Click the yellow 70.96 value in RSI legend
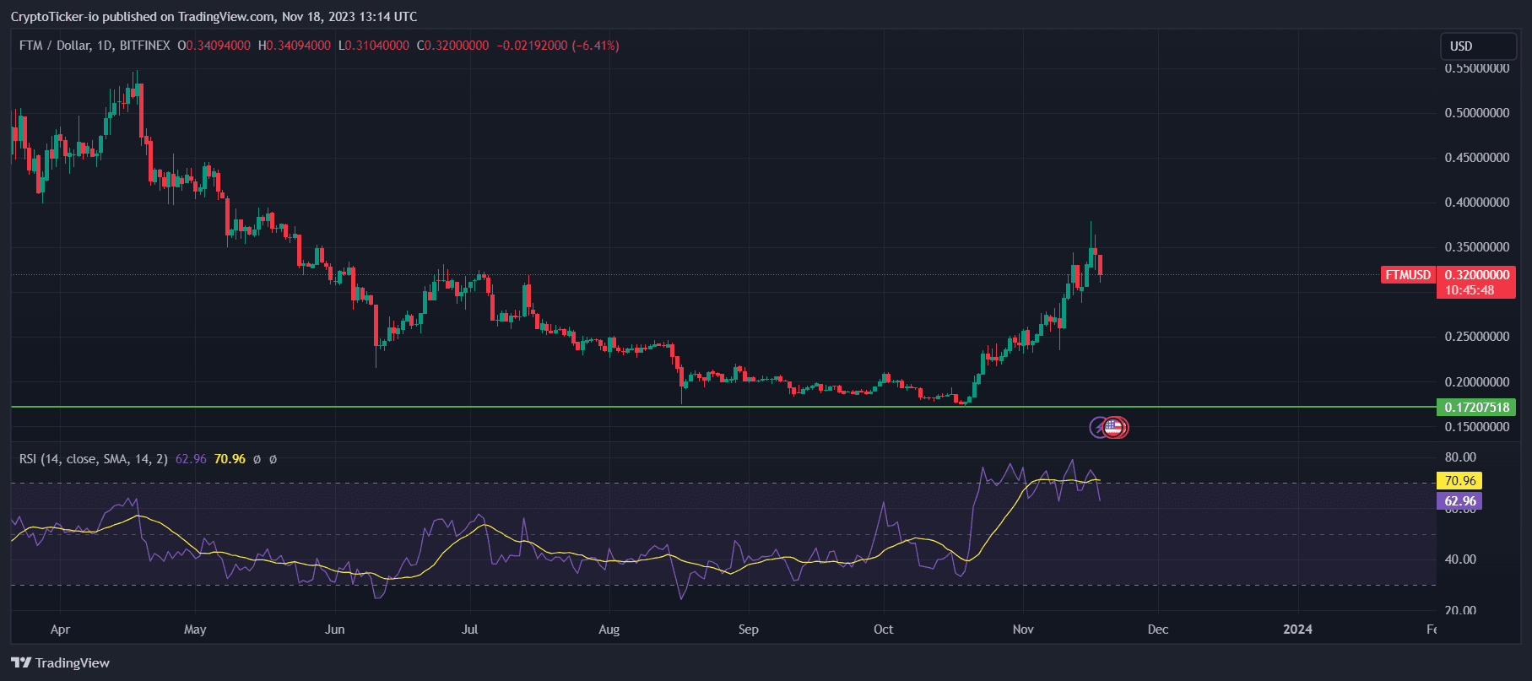 click(230, 459)
